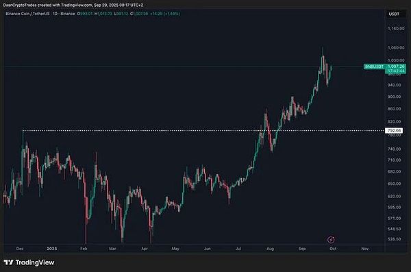Open the USDT currency selector

(394, 14)
